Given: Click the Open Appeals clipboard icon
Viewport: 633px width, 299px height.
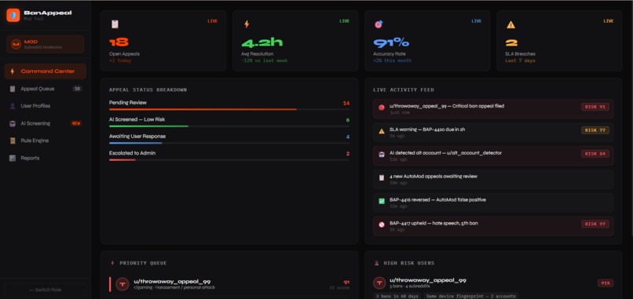Looking at the screenshot, I should (x=115, y=24).
